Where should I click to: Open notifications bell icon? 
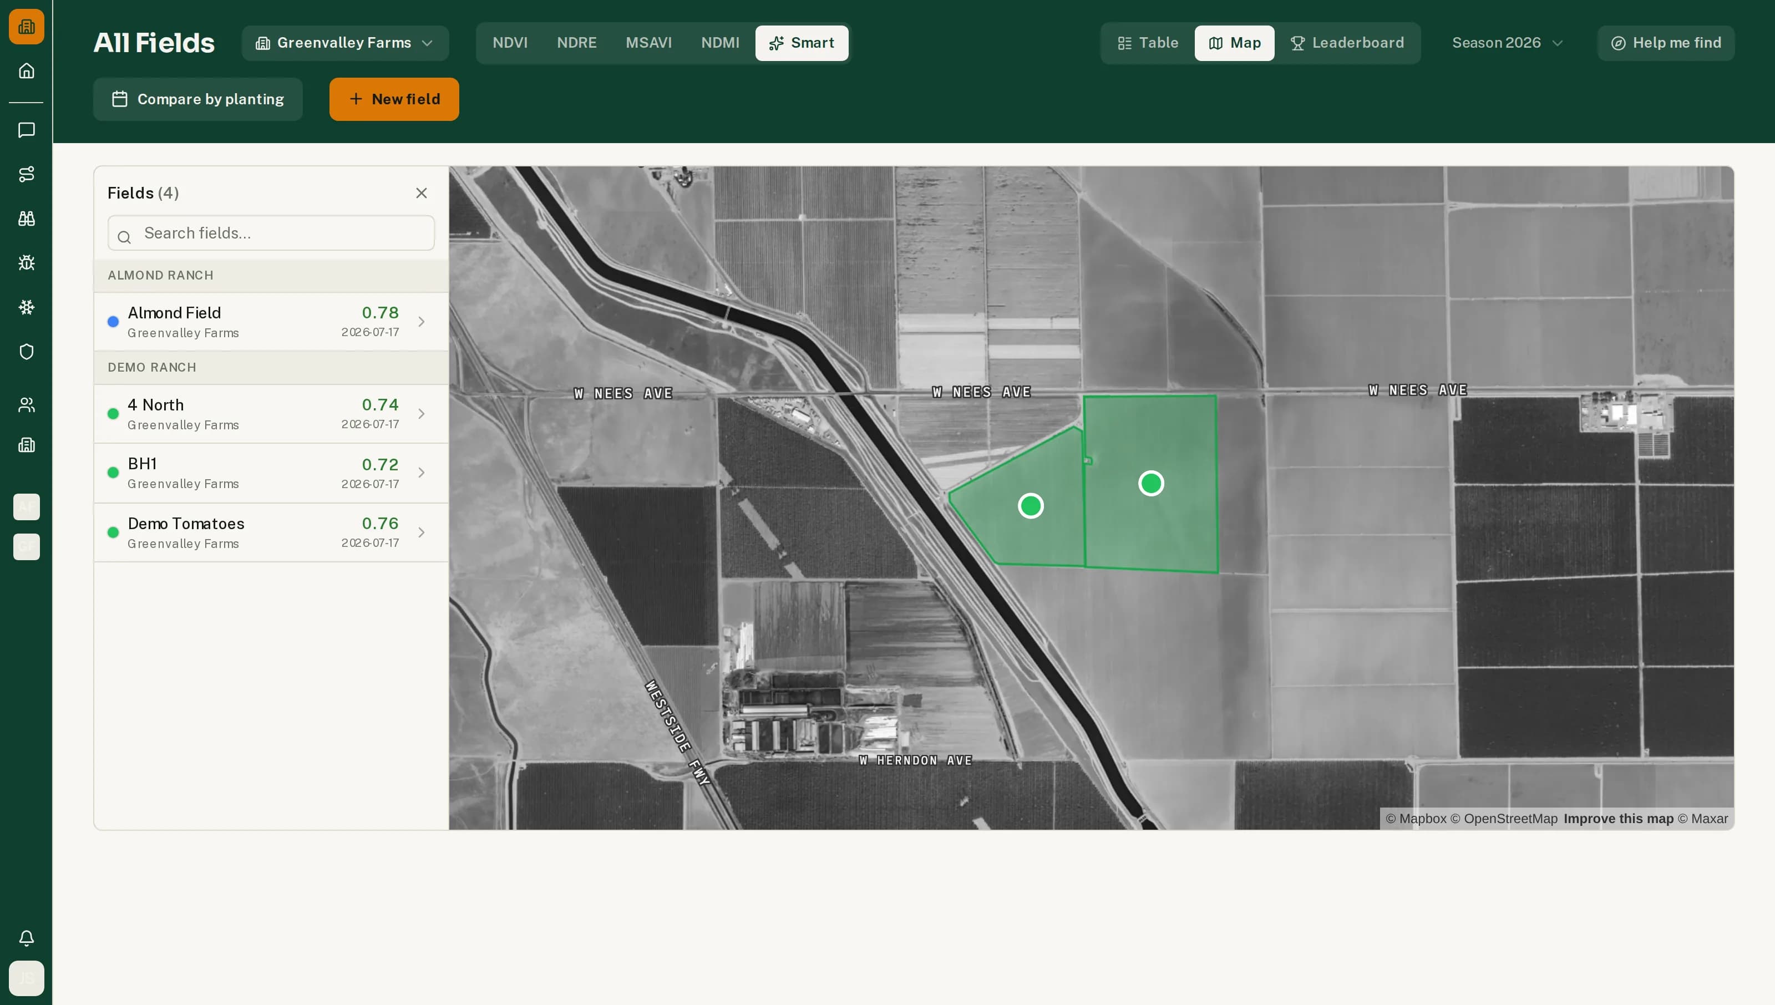click(26, 937)
